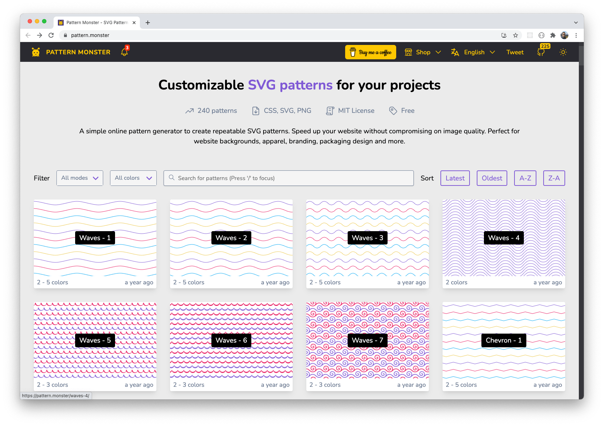
Task: Click the browser forward arrow
Action: pyautogui.click(x=40, y=35)
